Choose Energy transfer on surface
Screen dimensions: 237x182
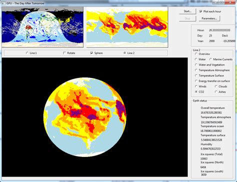196,81
